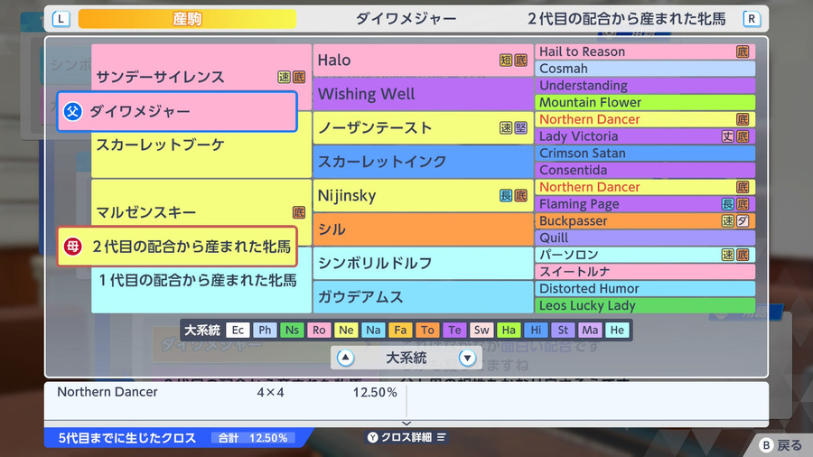The image size is (813, 457).
Task: Click the Ha lineage color swatch
Action: [x=509, y=330]
